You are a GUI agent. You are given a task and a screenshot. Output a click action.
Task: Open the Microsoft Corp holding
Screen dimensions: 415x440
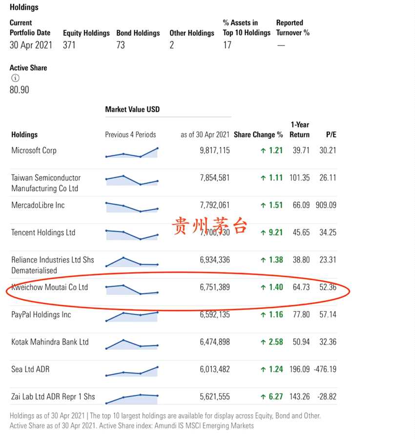point(34,150)
